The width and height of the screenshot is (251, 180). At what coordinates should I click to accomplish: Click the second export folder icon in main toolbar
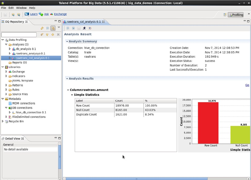pyautogui.click(x=19, y=15)
